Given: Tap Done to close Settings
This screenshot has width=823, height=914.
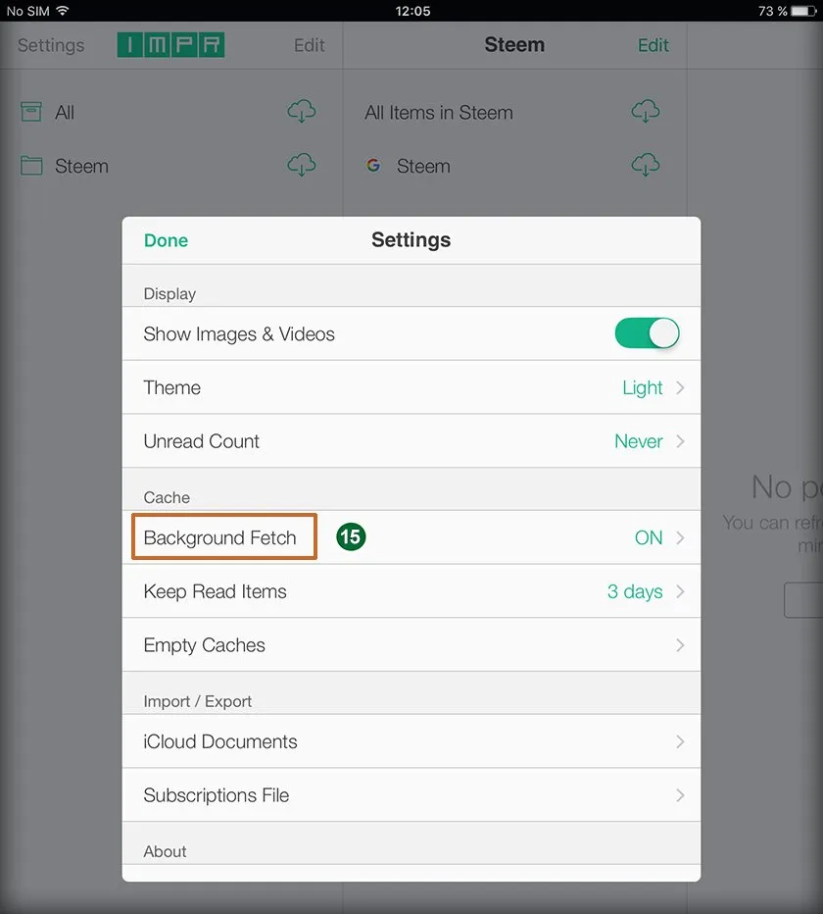Looking at the screenshot, I should (x=166, y=240).
